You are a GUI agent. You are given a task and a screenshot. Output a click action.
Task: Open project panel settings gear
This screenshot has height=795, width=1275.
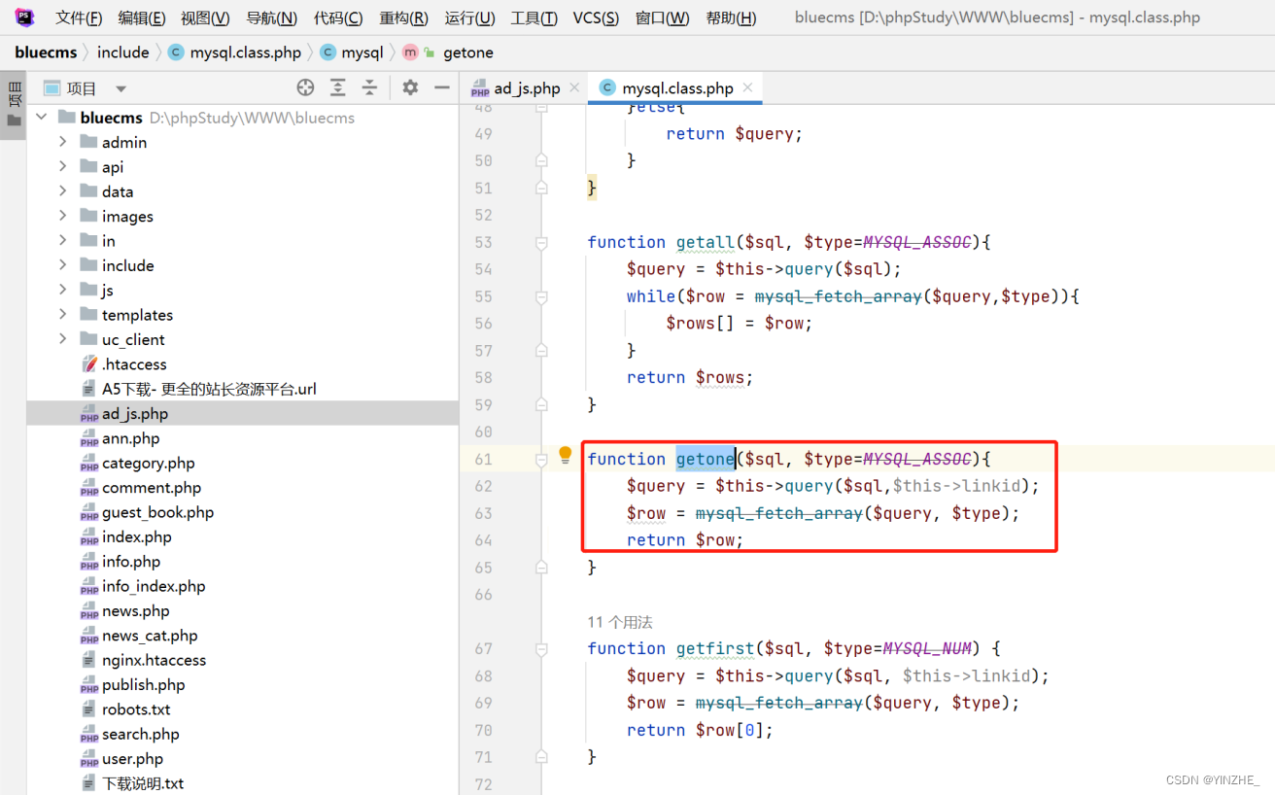(410, 87)
